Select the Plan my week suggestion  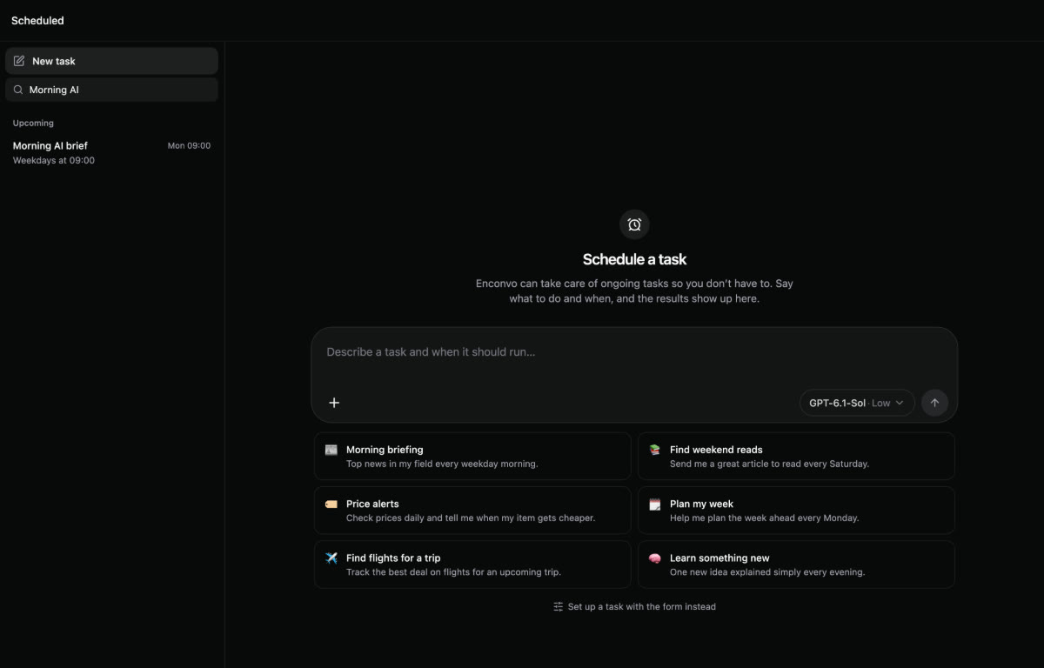796,510
